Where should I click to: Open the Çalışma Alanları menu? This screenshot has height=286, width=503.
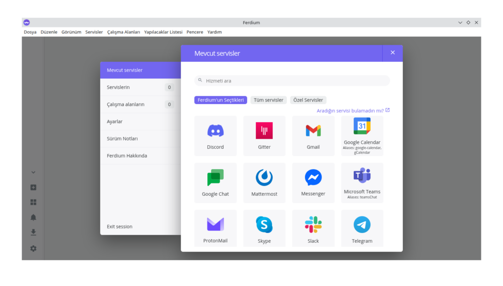tap(123, 32)
